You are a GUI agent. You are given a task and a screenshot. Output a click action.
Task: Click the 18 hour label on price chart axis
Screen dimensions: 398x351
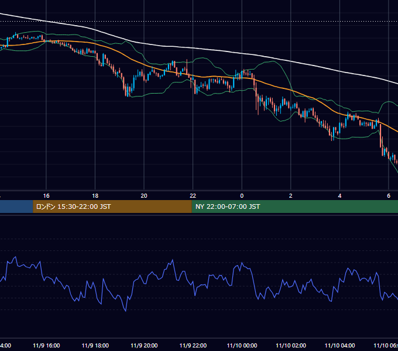coord(95,196)
